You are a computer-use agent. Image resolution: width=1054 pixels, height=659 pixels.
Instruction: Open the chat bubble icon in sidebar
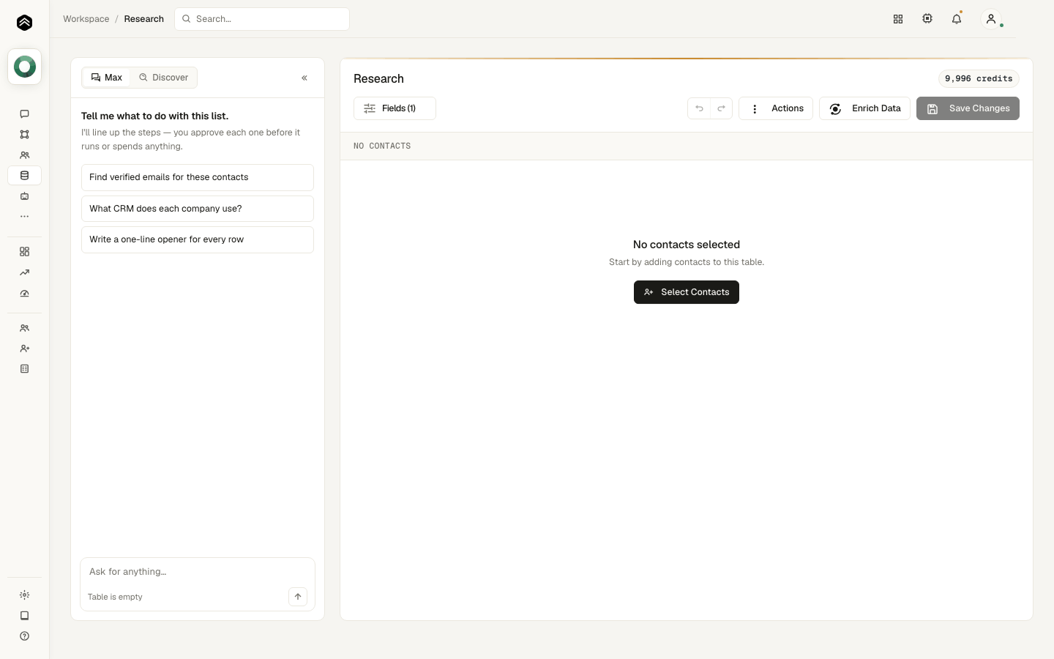tap(24, 114)
